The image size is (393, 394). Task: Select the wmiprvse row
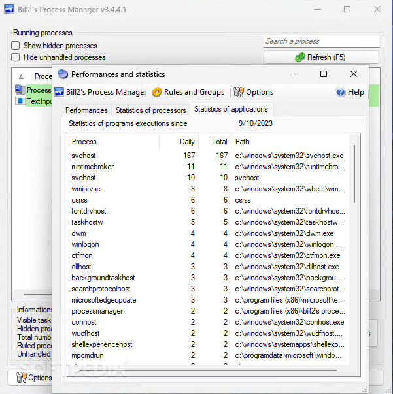(x=208, y=189)
